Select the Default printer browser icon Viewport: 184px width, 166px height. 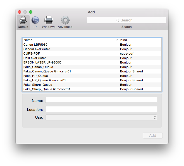click(23, 22)
